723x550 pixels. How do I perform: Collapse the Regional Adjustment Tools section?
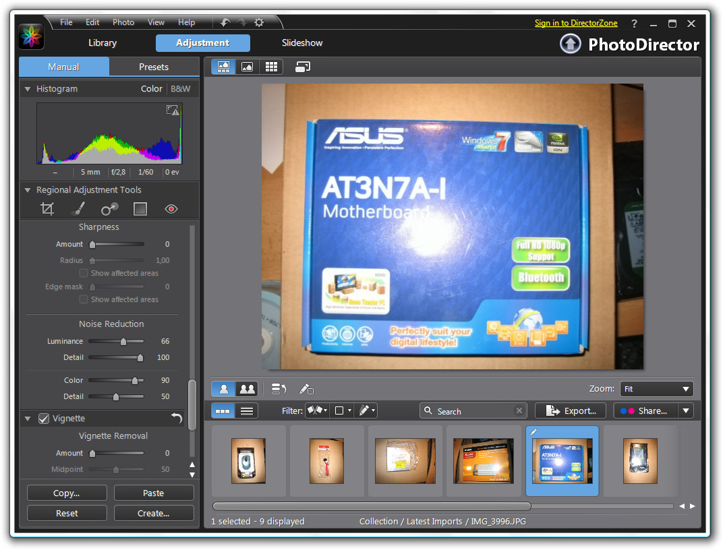point(28,190)
